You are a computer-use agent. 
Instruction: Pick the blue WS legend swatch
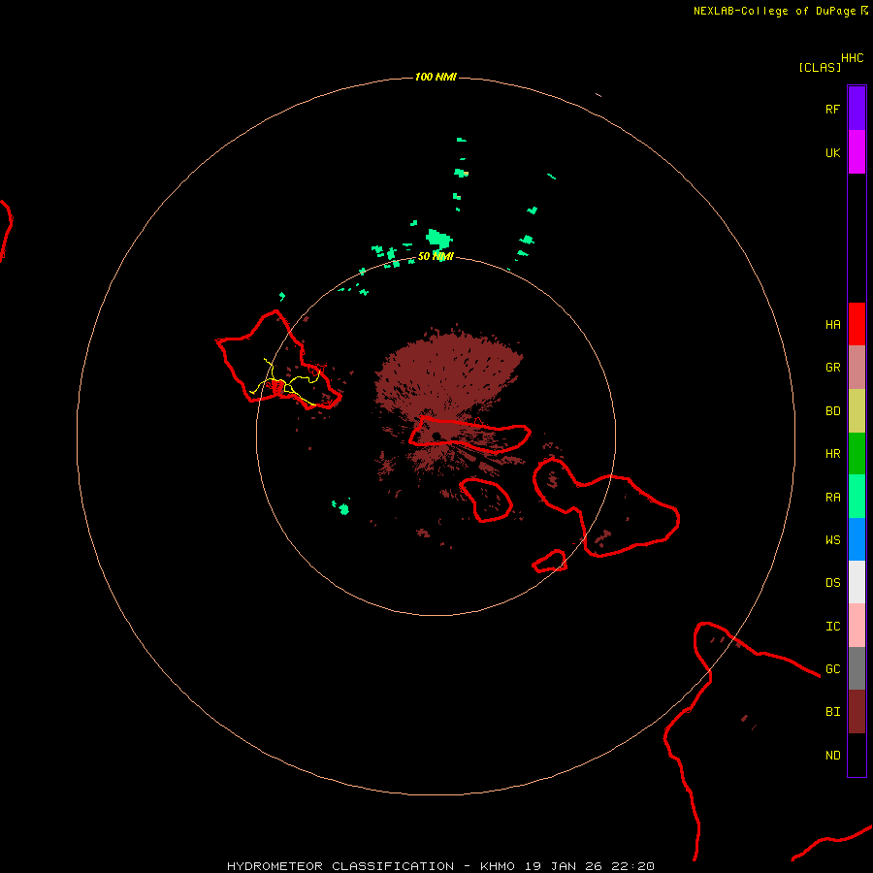coord(857,539)
